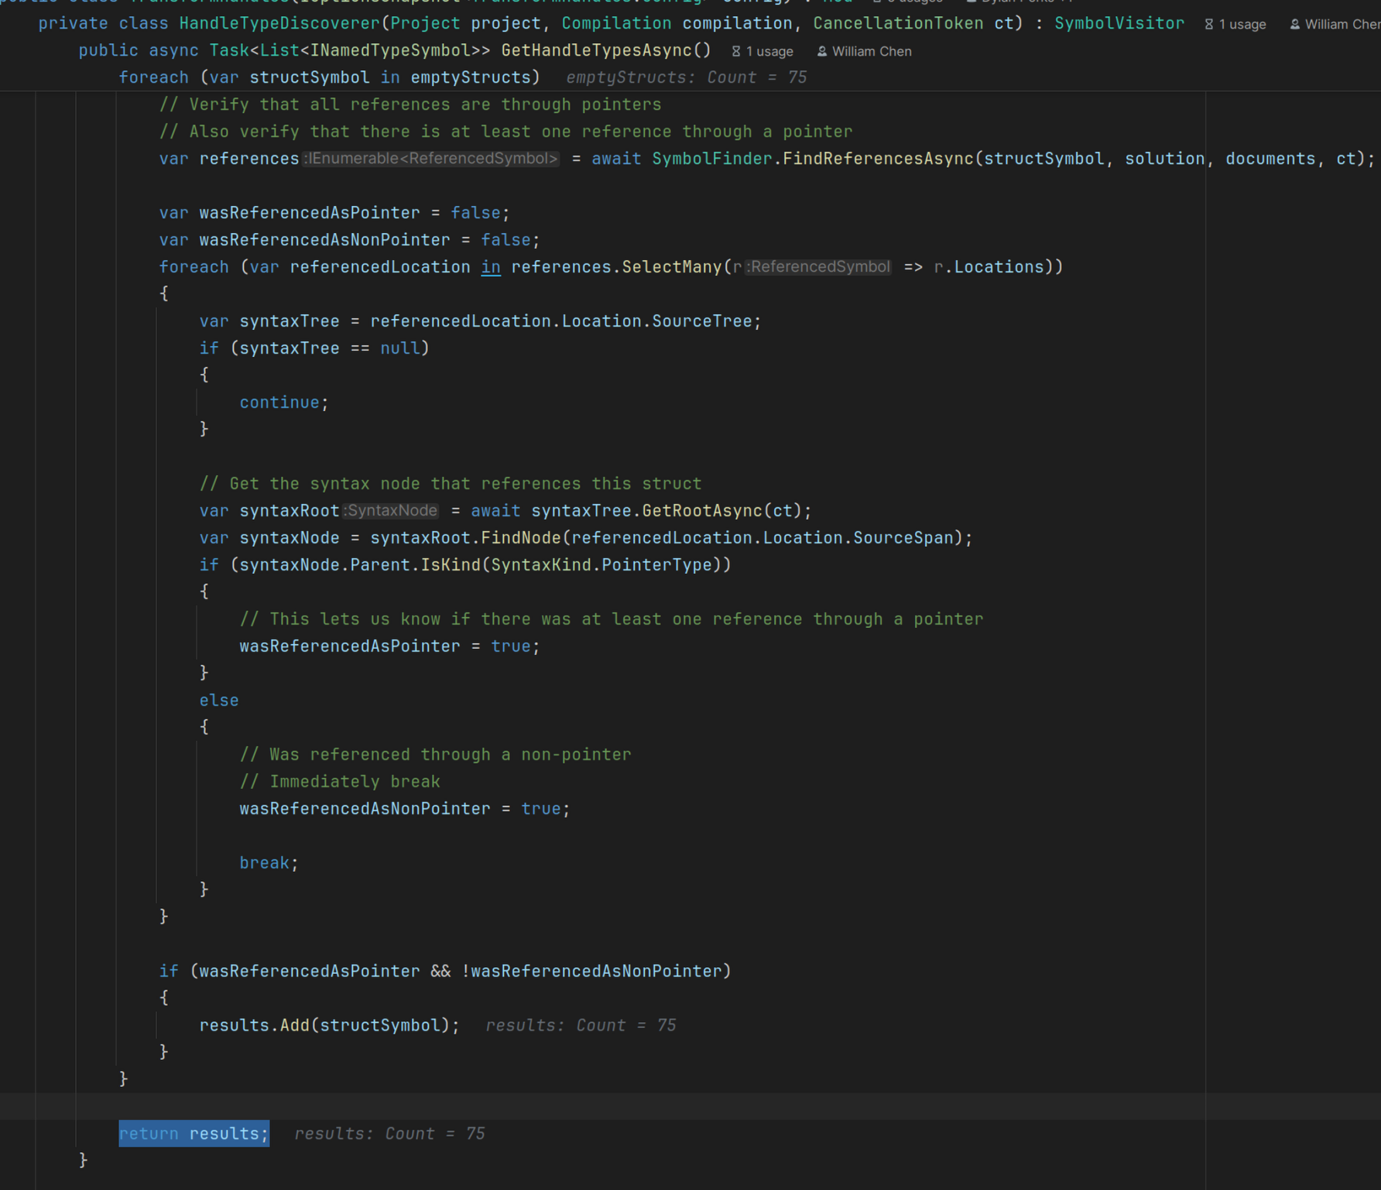Select the GetHandleTypesAsync method name
This screenshot has width=1381, height=1190.
(597, 50)
